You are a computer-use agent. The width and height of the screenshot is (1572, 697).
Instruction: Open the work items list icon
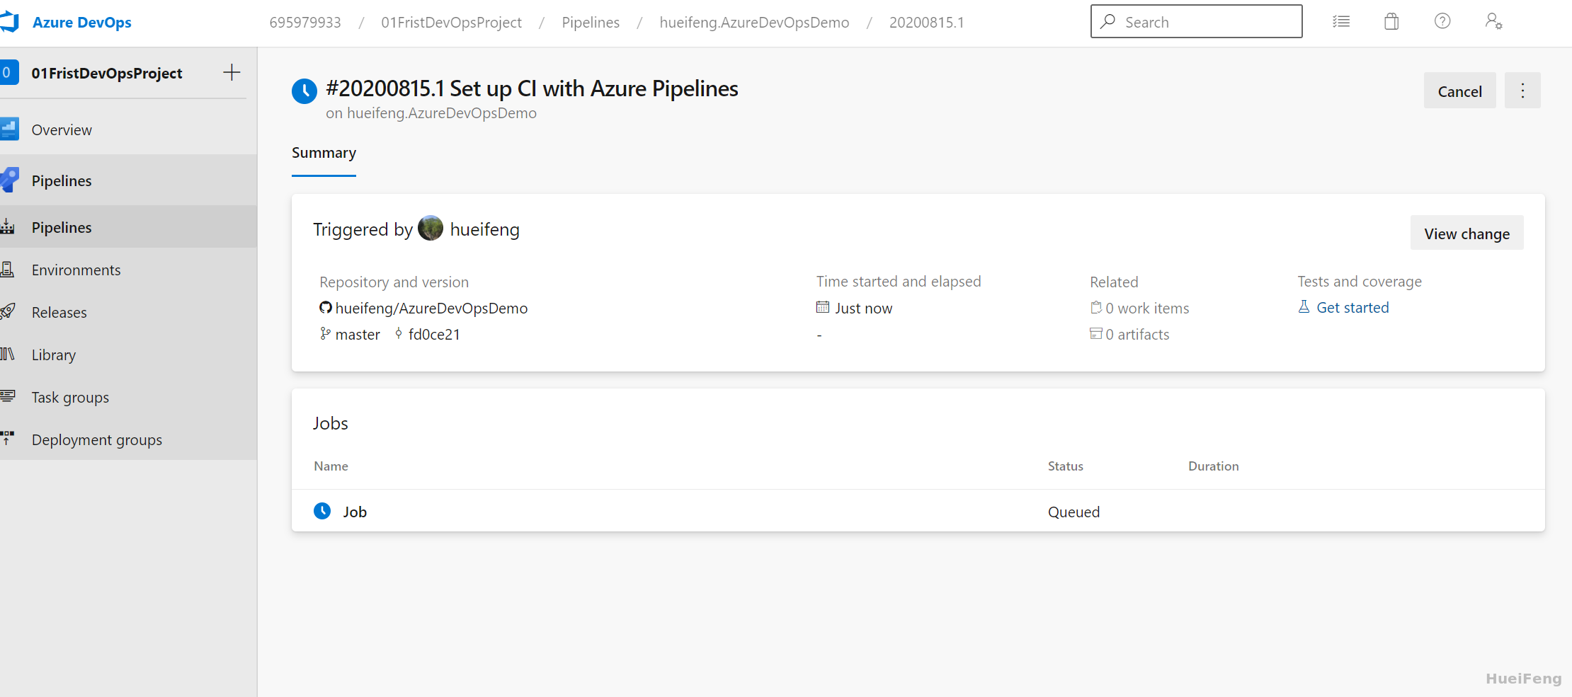coord(1340,21)
